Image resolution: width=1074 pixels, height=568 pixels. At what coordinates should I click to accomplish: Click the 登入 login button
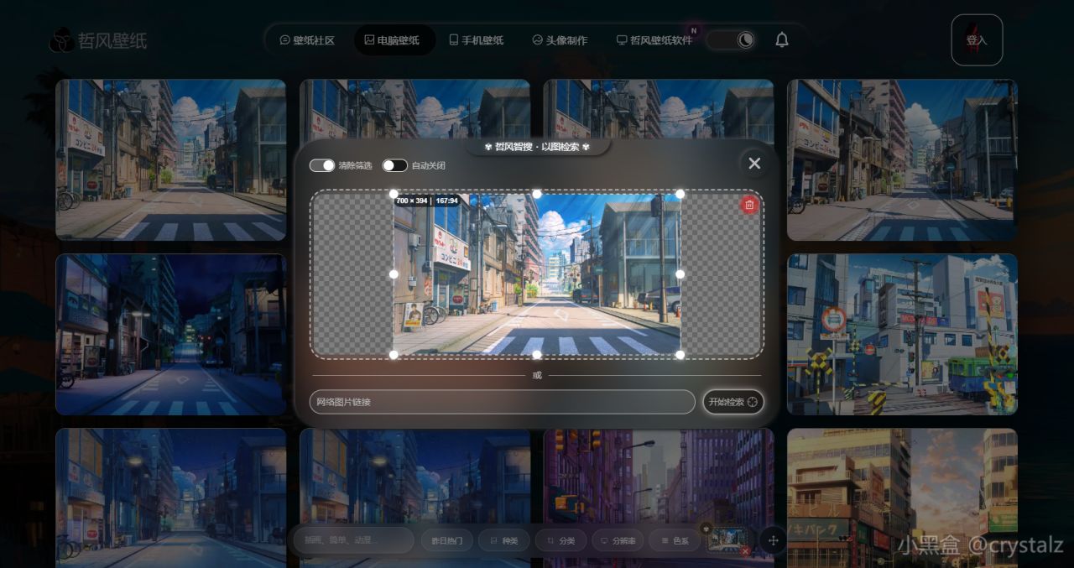click(x=977, y=39)
